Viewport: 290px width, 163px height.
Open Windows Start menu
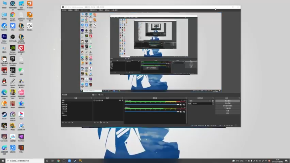point(3,161)
